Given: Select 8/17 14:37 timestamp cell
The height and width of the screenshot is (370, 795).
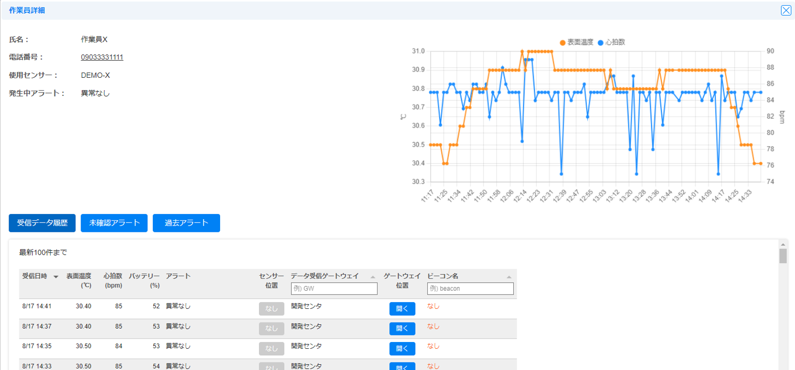Looking at the screenshot, I should [x=37, y=326].
